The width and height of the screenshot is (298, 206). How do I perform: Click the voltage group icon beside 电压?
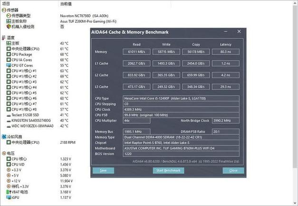coord(4,153)
